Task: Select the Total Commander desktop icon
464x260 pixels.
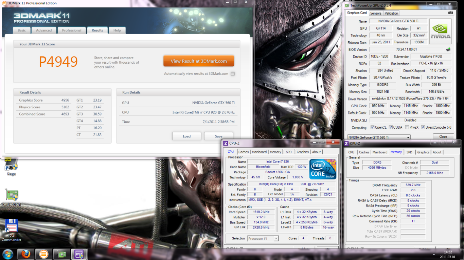Action: [x=12, y=230]
